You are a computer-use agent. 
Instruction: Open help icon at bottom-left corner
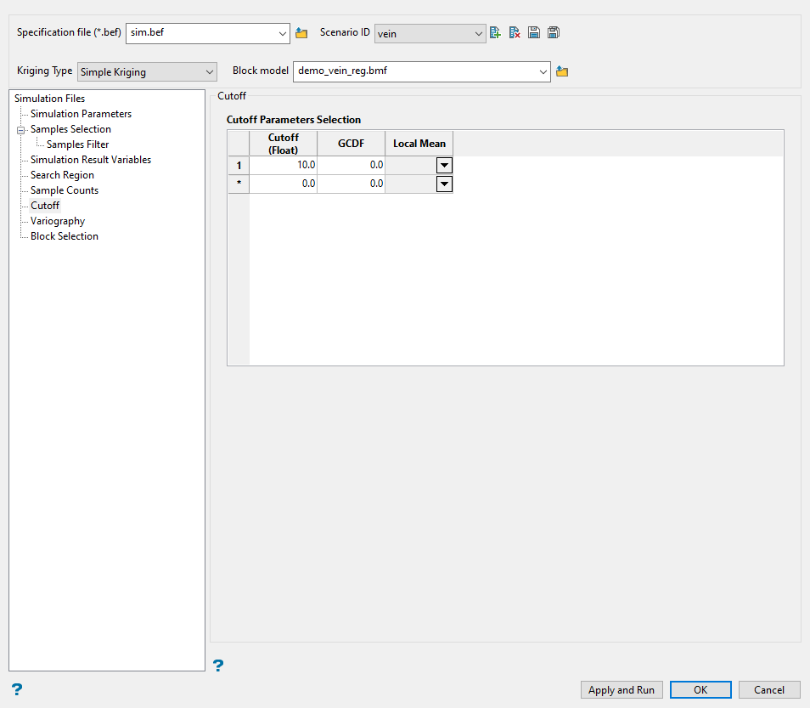tap(16, 688)
